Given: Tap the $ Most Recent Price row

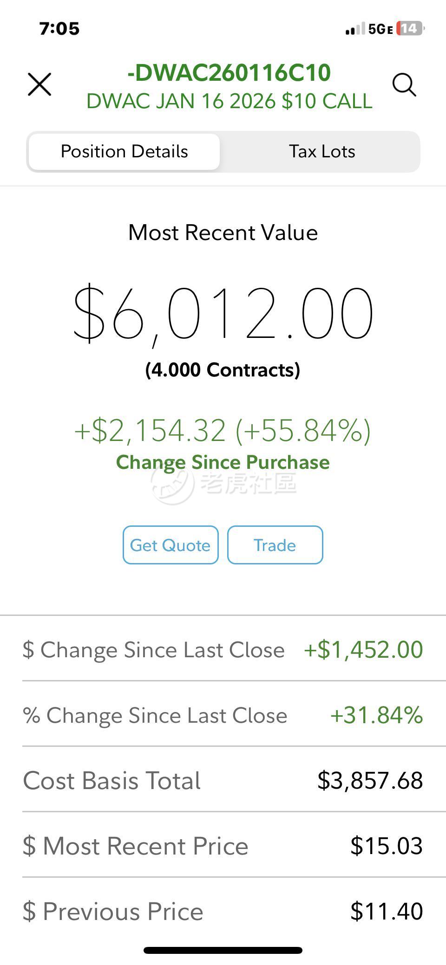Looking at the screenshot, I should pos(223,846).
